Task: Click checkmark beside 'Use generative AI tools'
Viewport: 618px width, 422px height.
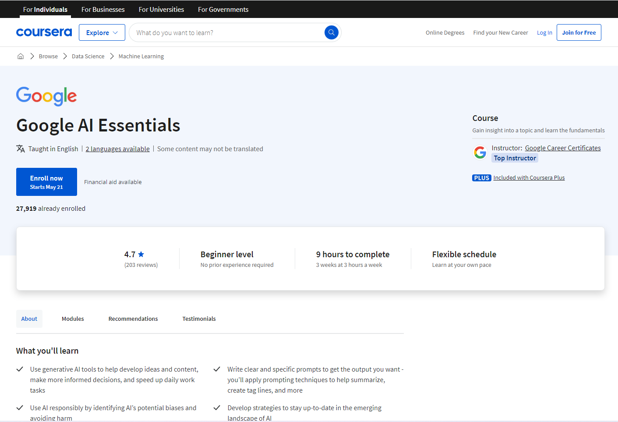Action: (x=20, y=369)
